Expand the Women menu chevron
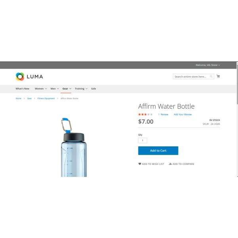The height and width of the screenshot is (238, 238). pos(46,88)
